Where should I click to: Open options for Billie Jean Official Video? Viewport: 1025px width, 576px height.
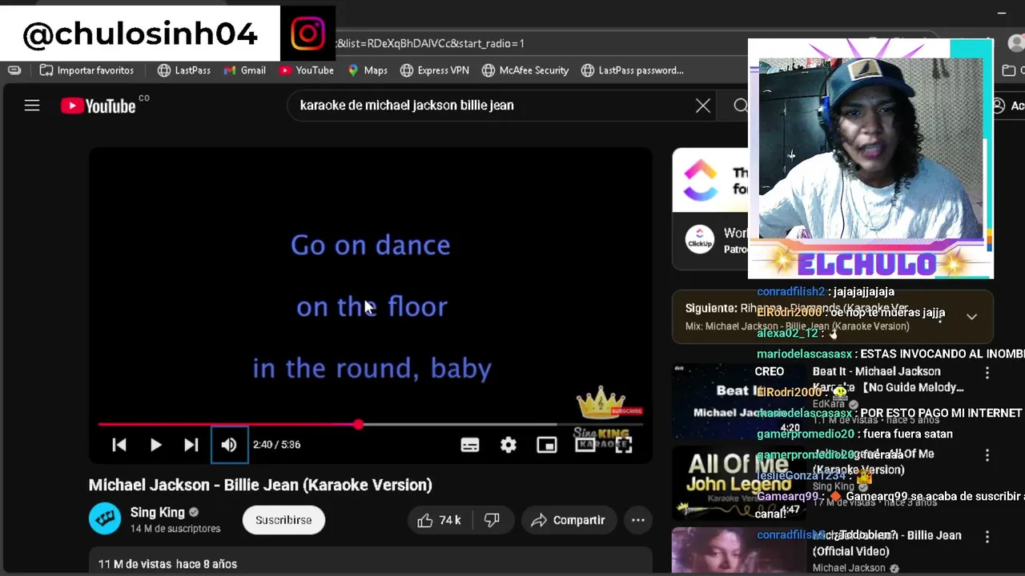(987, 537)
